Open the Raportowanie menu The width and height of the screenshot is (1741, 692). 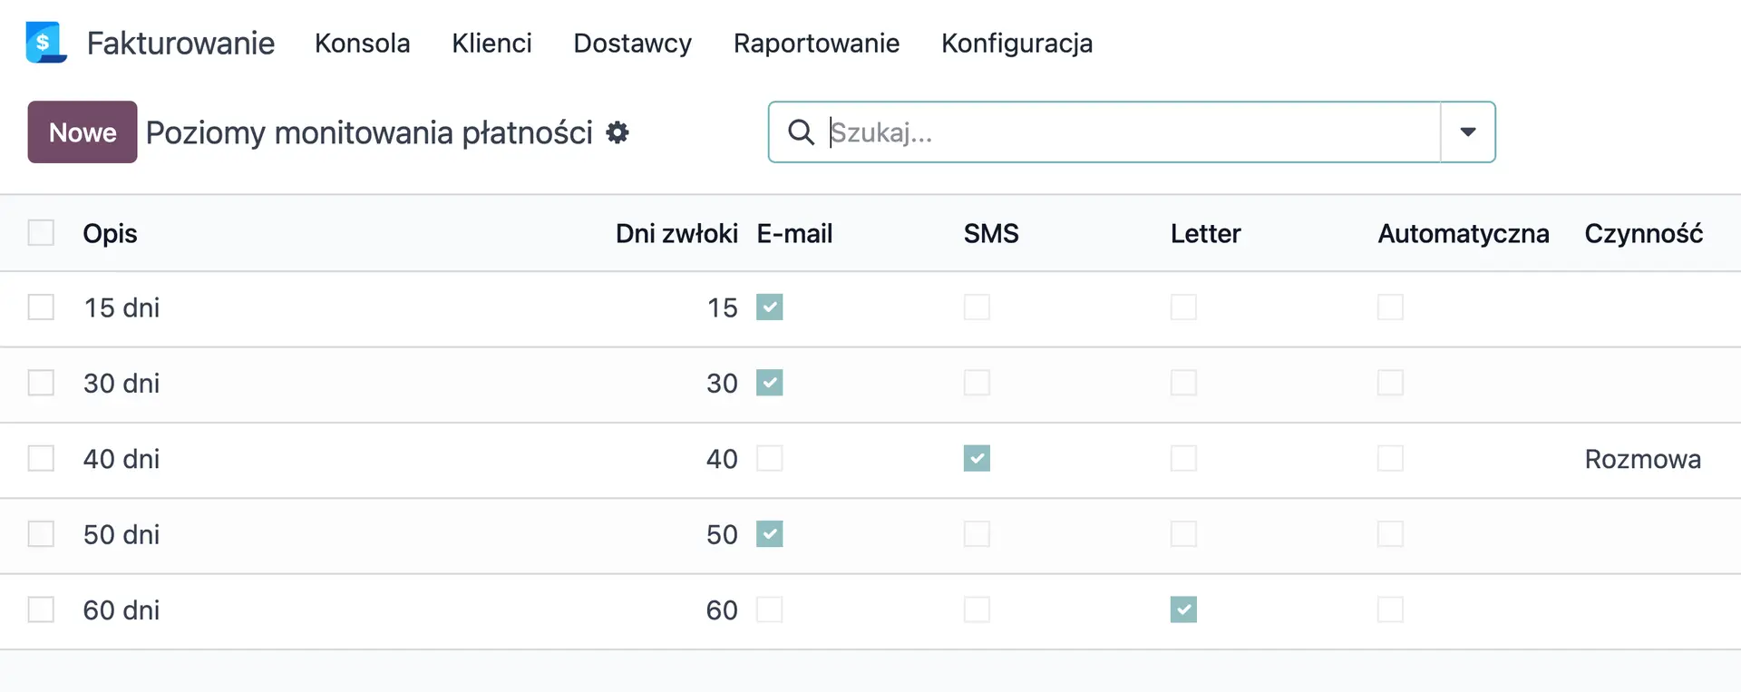816,43
